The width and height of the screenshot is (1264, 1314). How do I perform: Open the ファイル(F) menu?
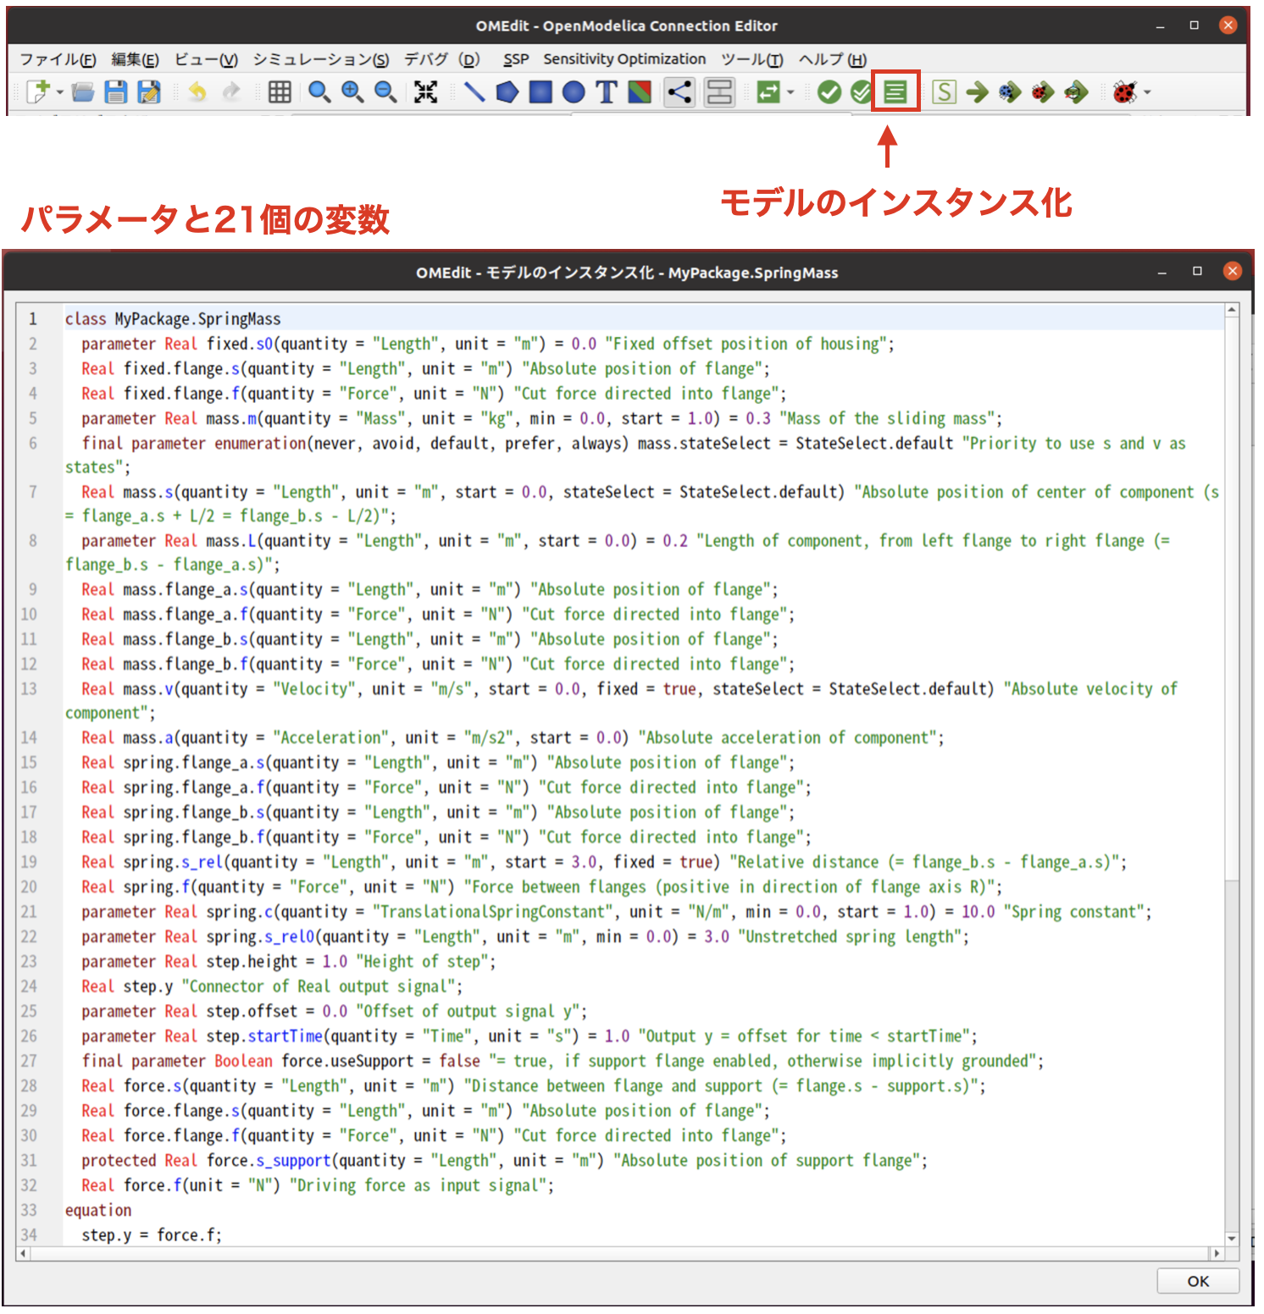pyautogui.click(x=58, y=59)
